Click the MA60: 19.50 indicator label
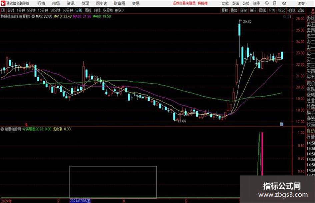Screen dimensions: 315x203 102,16
